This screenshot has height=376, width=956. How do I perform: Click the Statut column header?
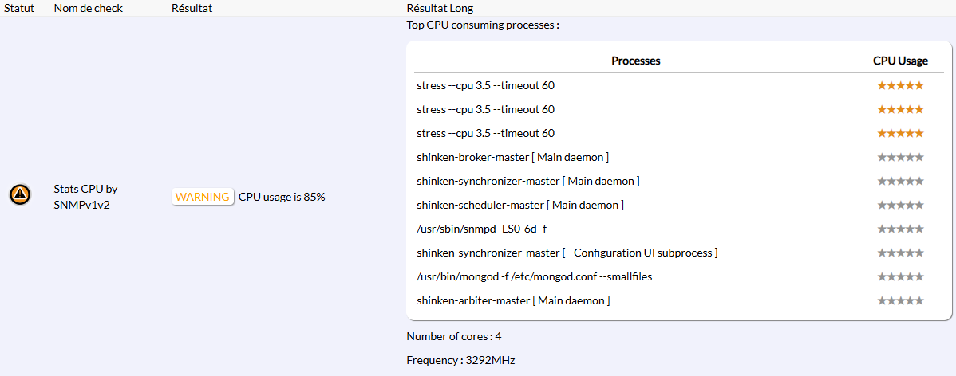19,8
